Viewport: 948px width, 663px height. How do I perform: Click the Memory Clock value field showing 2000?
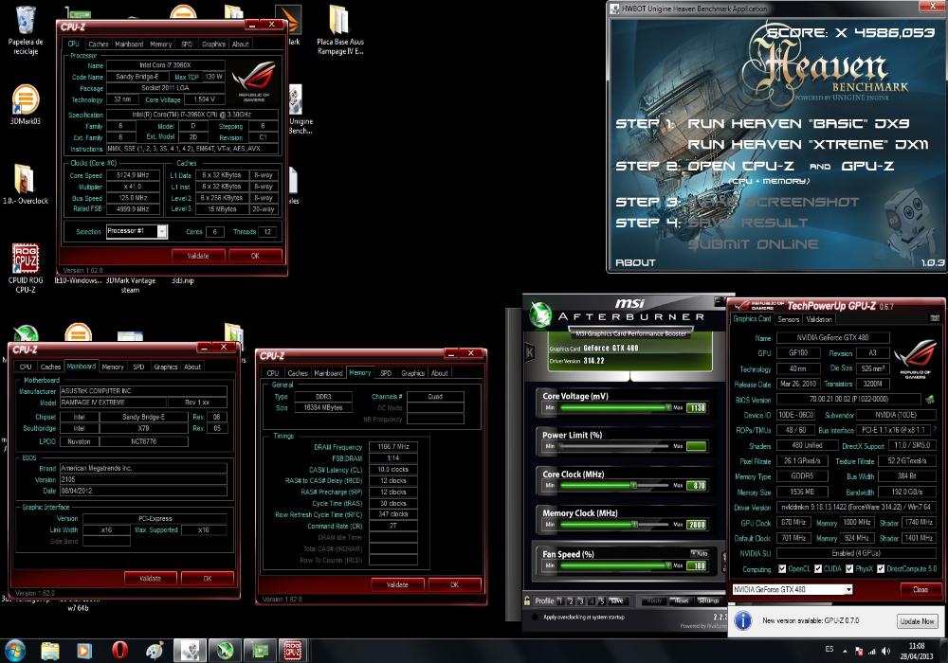point(697,525)
